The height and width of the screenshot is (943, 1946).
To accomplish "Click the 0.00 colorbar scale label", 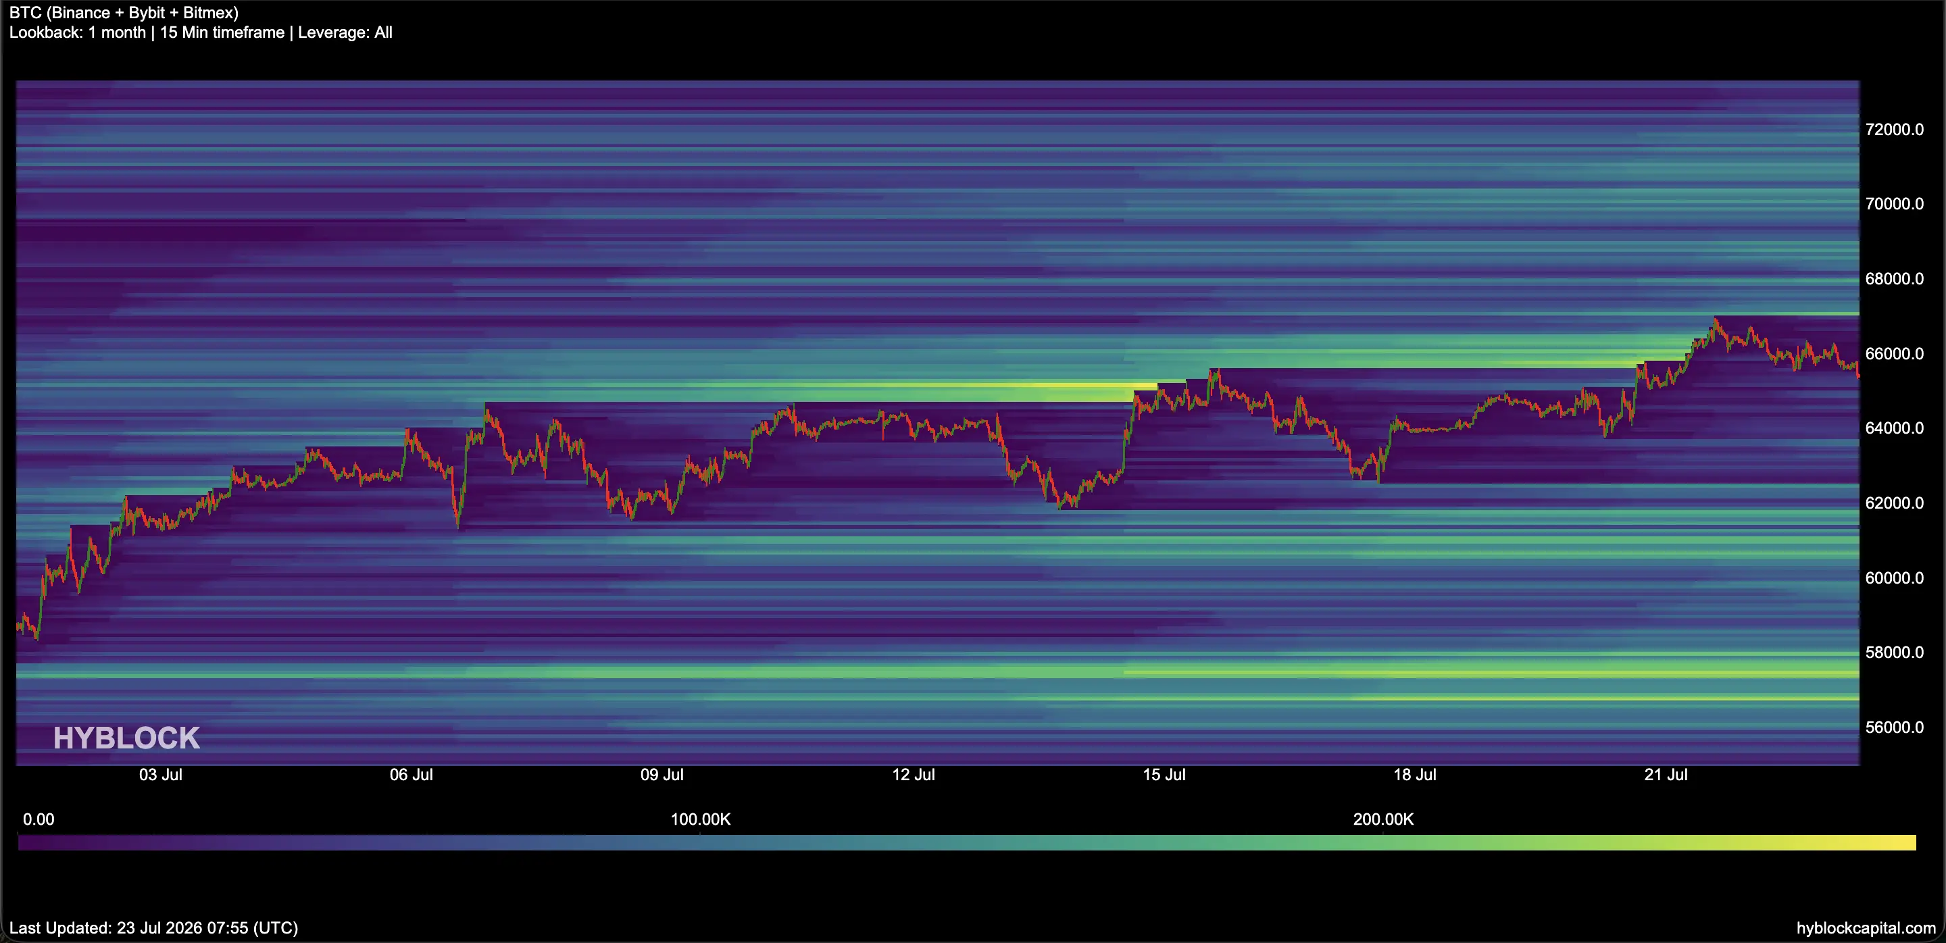I will click(39, 820).
